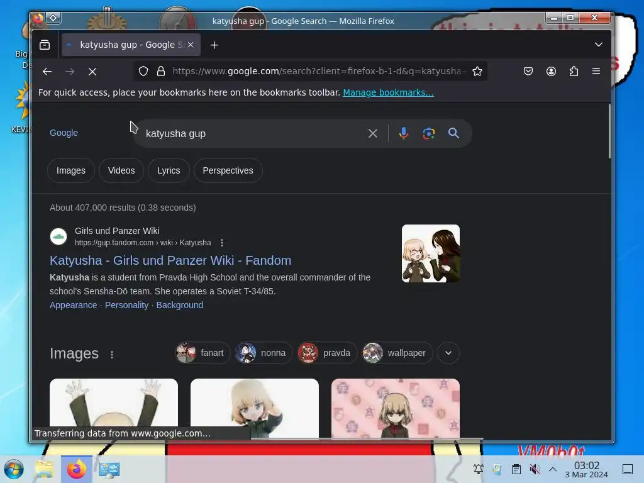This screenshot has width=644, height=483.
Task: Expand hidden system tray icons
Action: click(553, 469)
